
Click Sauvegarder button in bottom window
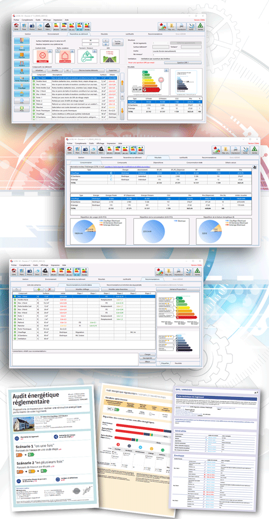click(148, 358)
